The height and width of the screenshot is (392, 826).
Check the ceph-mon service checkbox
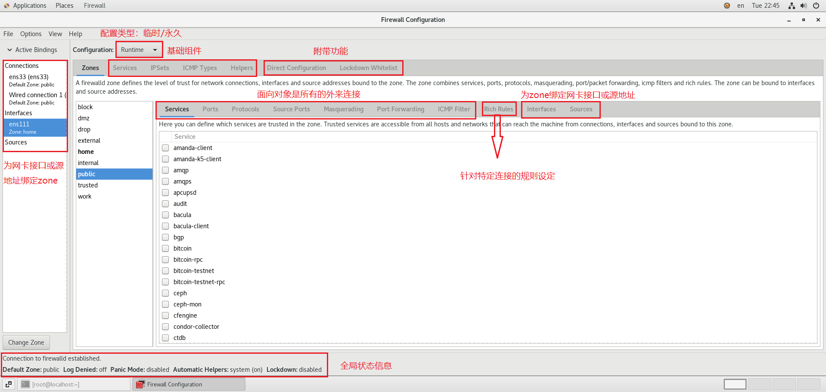click(165, 304)
